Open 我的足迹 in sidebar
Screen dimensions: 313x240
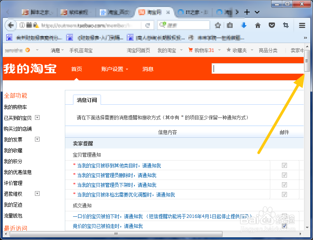click(13, 205)
